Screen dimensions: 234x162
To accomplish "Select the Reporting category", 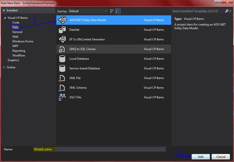I will click(19, 51).
